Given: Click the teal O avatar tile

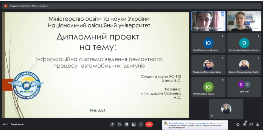Looking at the screenshot, I should pyautogui.click(x=244, y=43).
